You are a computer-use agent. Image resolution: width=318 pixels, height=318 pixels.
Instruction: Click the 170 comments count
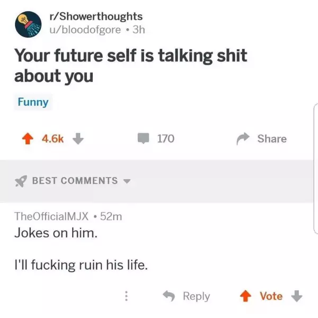click(165, 139)
